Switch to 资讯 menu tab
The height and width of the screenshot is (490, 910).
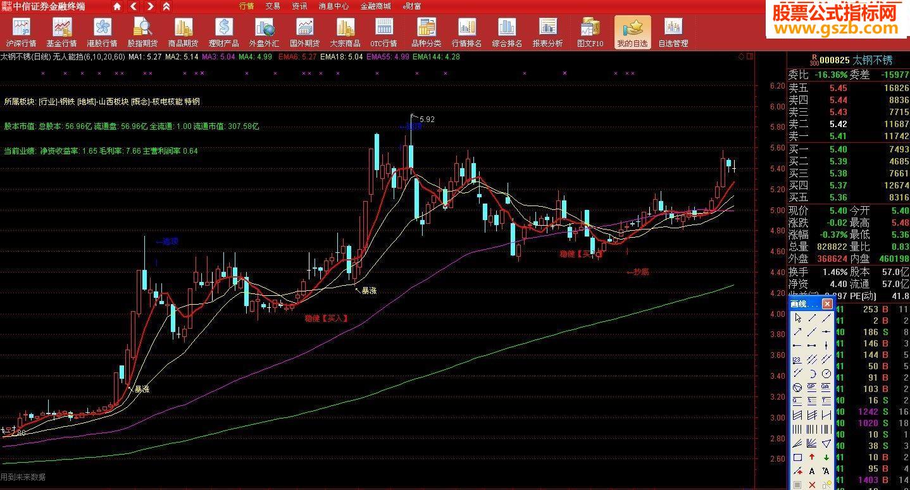(299, 6)
